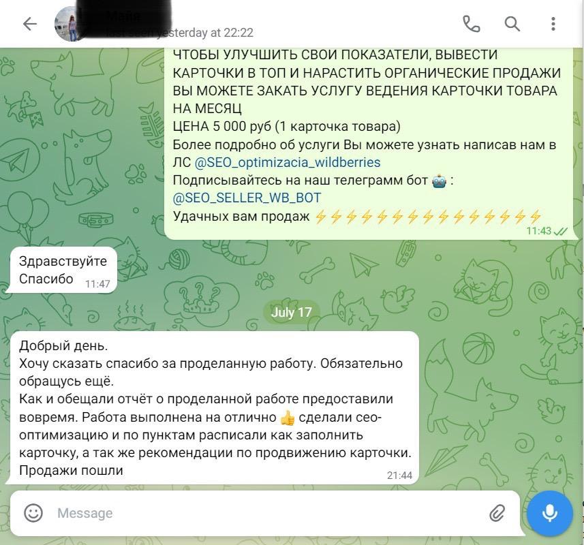Open @SEO_SELLER_WB_BOT bot link
This screenshot has width=584, height=545.
247,198
